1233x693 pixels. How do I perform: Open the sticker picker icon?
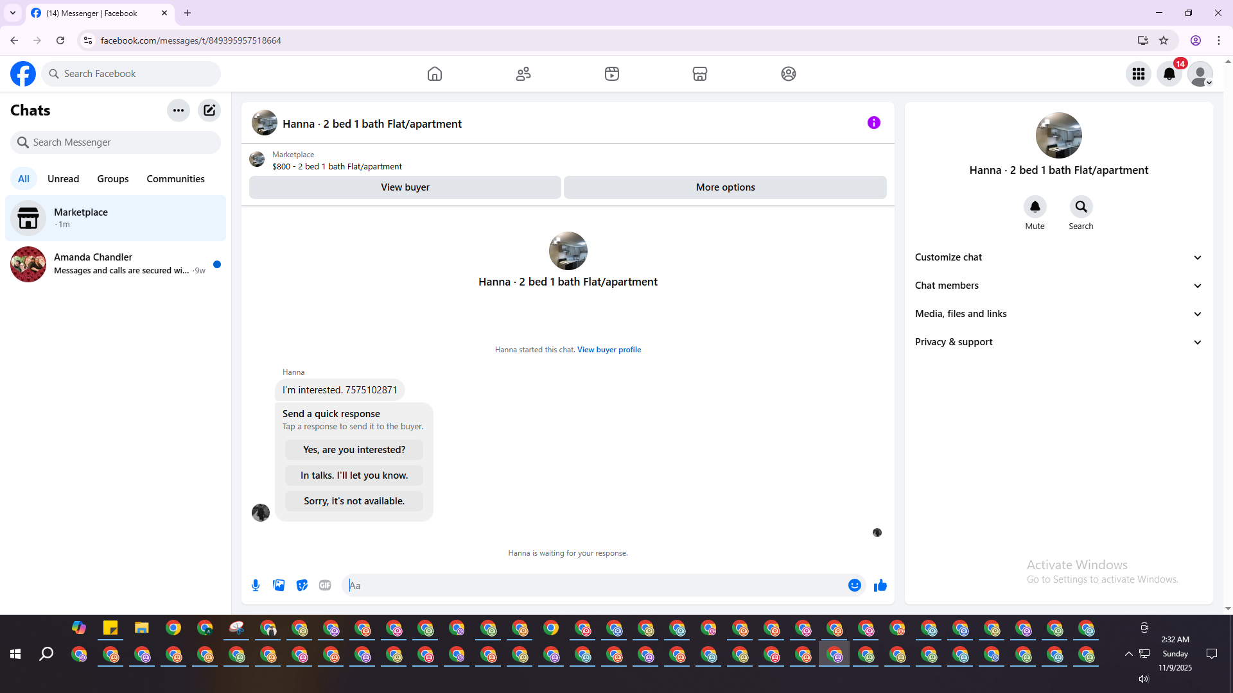click(x=302, y=585)
